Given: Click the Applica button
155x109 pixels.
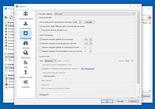Looking at the screenshot, I should click(134, 101).
